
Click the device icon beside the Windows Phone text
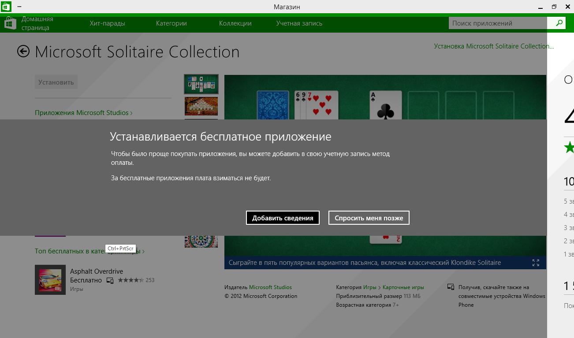[x=451, y=287]
